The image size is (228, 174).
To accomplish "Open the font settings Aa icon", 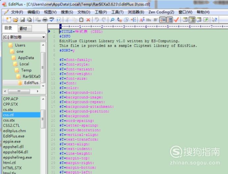I will [x=142, y=20].
